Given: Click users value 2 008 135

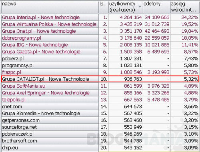Looking at the screenshot, I should click(131, 45).
